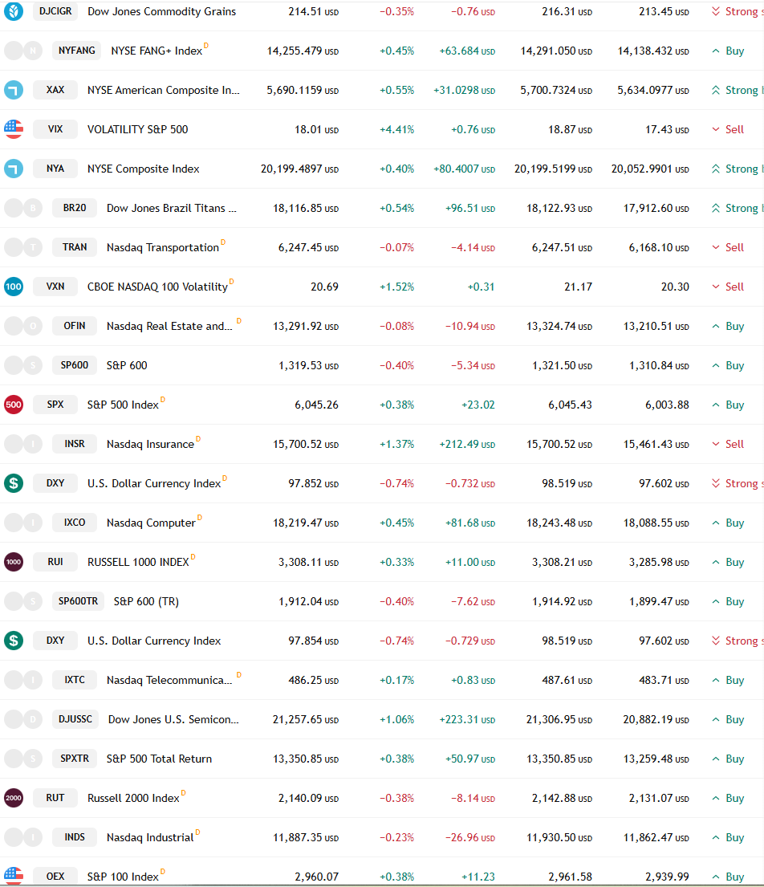
Task: Click the green dollar icon beside 97.852 USD
Action: [14, 483]
